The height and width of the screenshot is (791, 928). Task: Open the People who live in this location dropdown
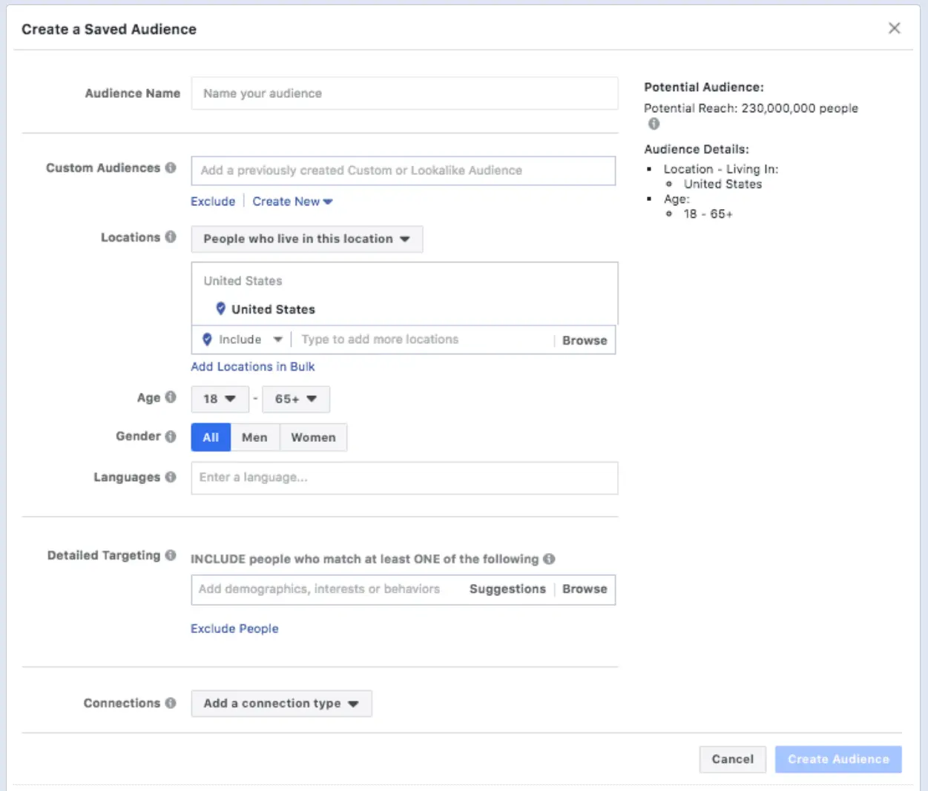pos(306,239)
